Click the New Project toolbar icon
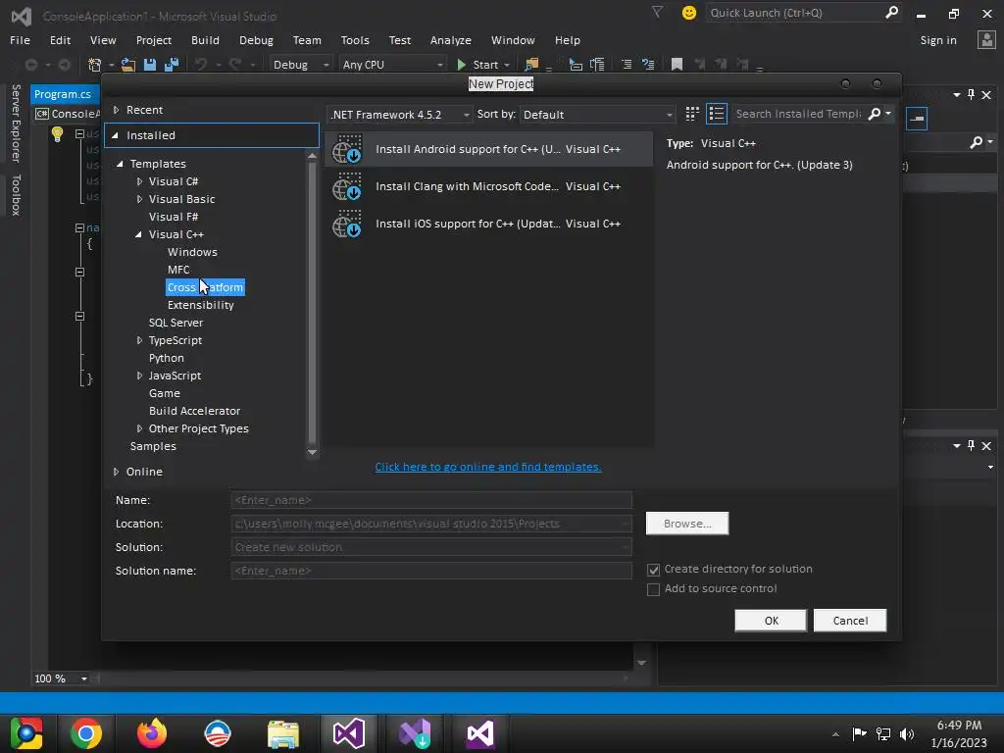1004x753 pixels. [95, 65]
